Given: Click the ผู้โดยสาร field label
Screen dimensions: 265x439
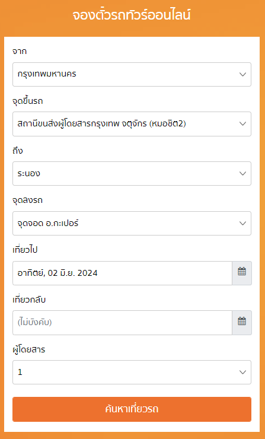Looking at the screenshot, I should [x=29, y=349].
